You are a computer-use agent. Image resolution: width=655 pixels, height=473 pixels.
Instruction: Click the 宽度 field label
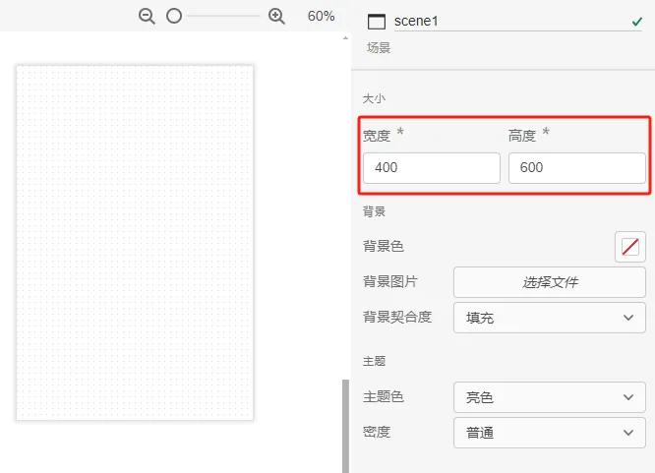(x=377, y=136)
